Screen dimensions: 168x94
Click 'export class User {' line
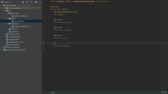coord(59,9)
